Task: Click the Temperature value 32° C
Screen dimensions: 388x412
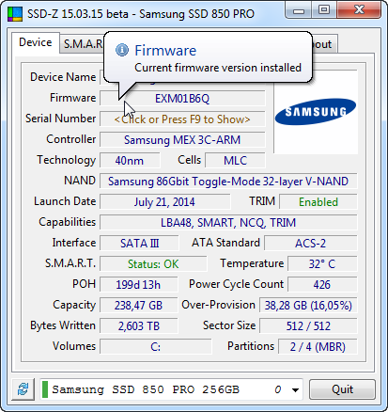Action: click(322, 264)
